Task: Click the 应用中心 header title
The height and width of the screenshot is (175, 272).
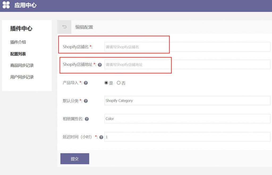Action: 25,5
